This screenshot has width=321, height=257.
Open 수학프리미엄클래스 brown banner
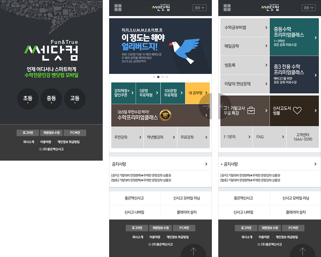(160, 115)
